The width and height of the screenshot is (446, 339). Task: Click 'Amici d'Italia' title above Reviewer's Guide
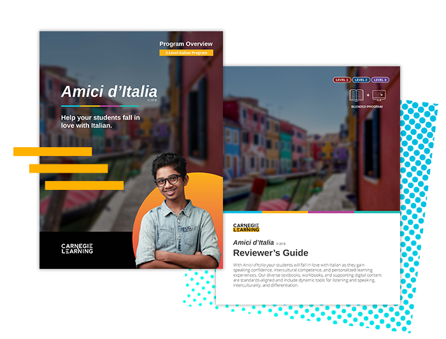click(254, 243)
